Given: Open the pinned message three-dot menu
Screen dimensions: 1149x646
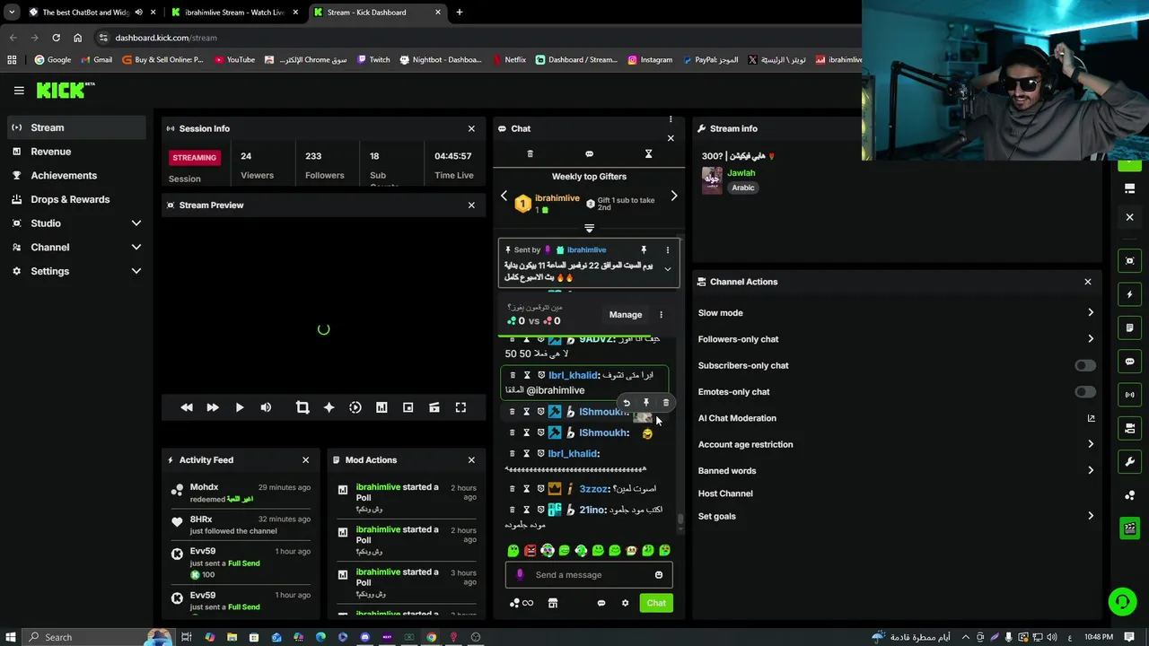Looking at the screenshot, I should [x=667, y=249].
